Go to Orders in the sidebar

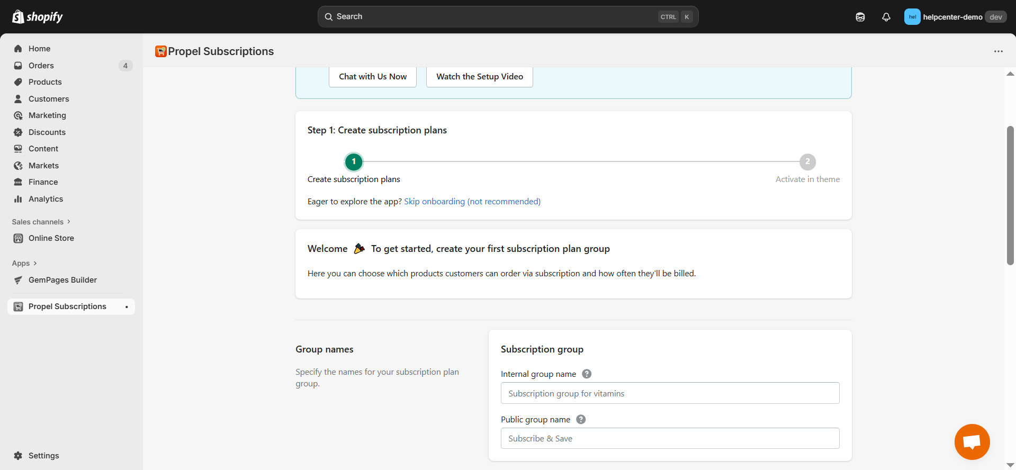point(41,66)
